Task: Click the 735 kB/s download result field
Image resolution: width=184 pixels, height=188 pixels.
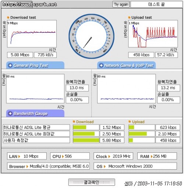Action: (x=45, y=55)
